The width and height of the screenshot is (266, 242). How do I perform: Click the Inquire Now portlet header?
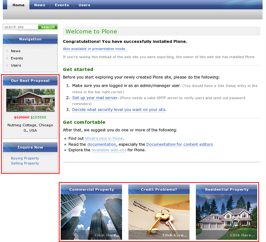[x=30, y=147]
